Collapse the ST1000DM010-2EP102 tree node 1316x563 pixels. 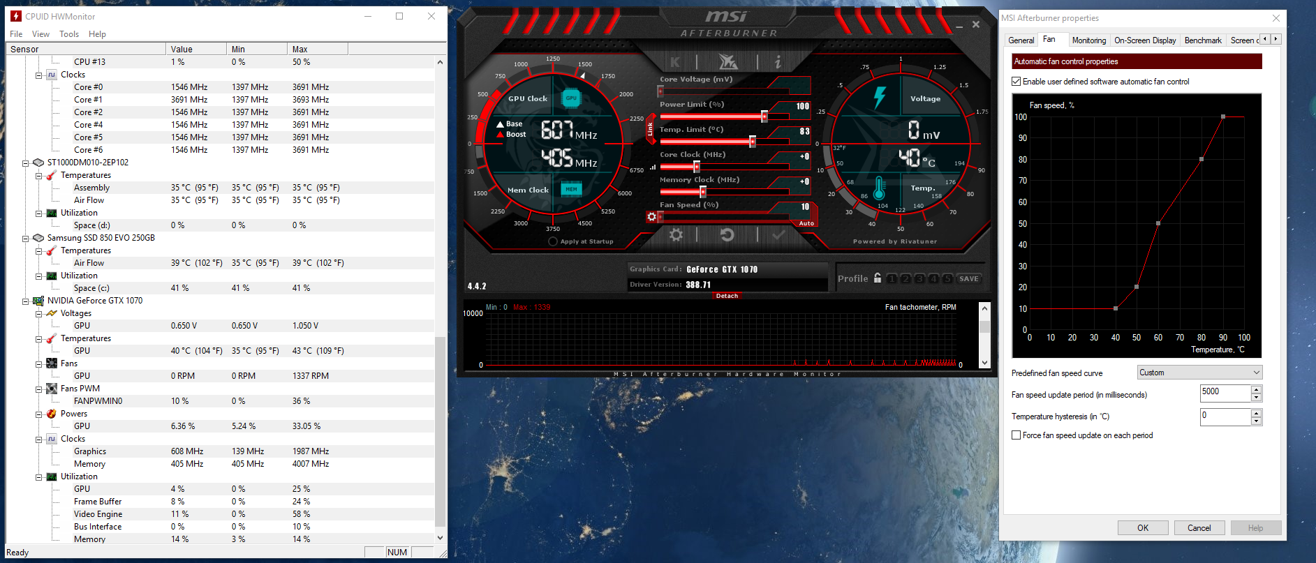26,163
